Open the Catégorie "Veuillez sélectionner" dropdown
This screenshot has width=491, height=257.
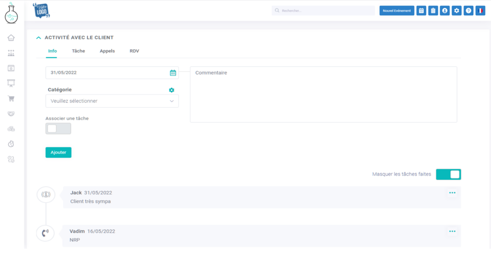(x=112, y=101)
